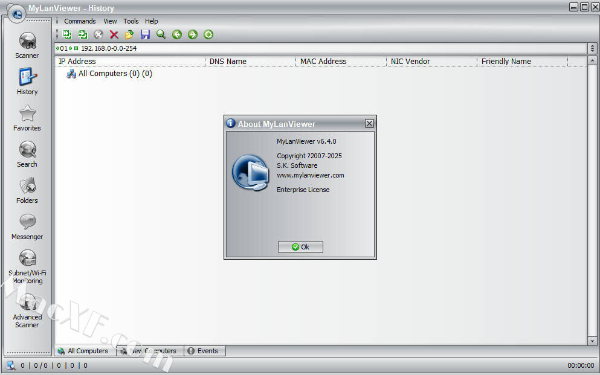The image size is (600, 375).
Task: Open the Tools menu
Action: point(131,21)
